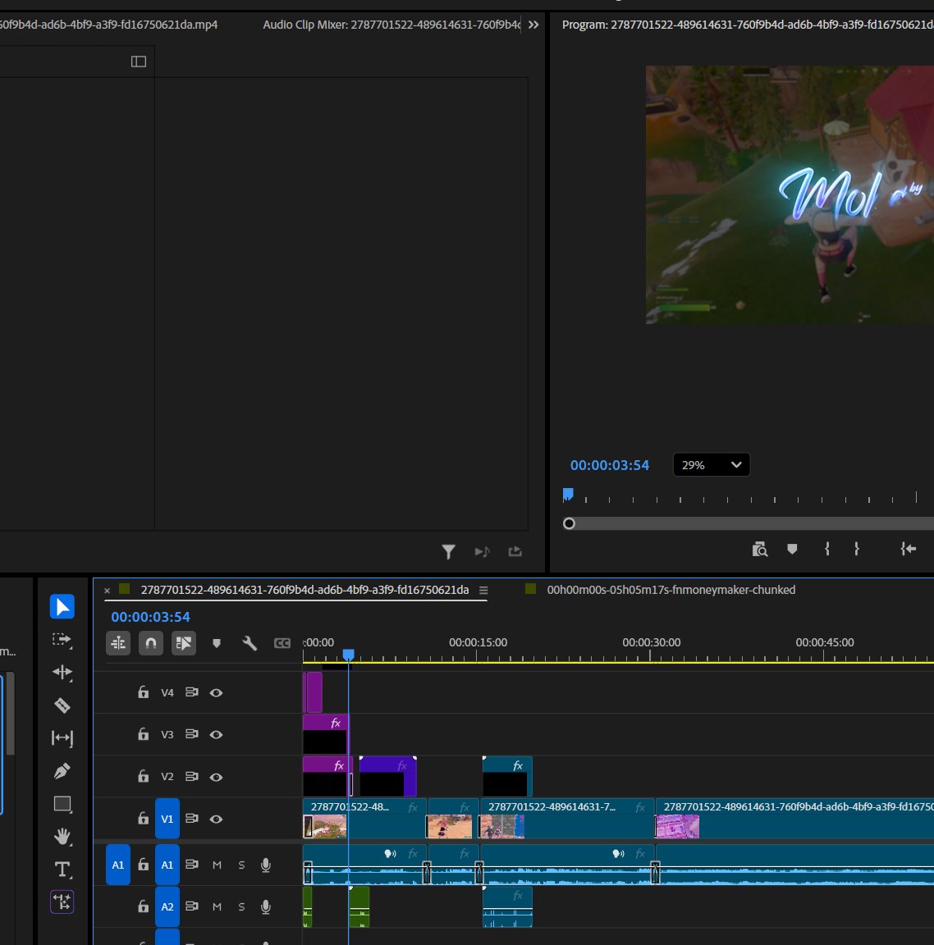Click Program monitor timecode 00:00:03:54
934x945 pixels.
pyautogui.click(x=610, y=465)
